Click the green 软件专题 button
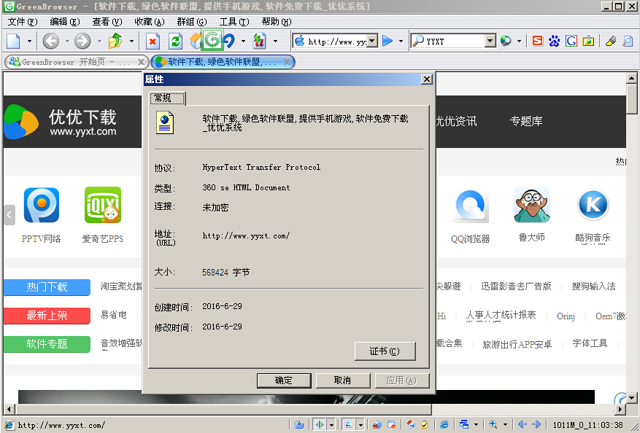This screenshot has height=433, width=640. pyautogui.click(x=47, y=344)
